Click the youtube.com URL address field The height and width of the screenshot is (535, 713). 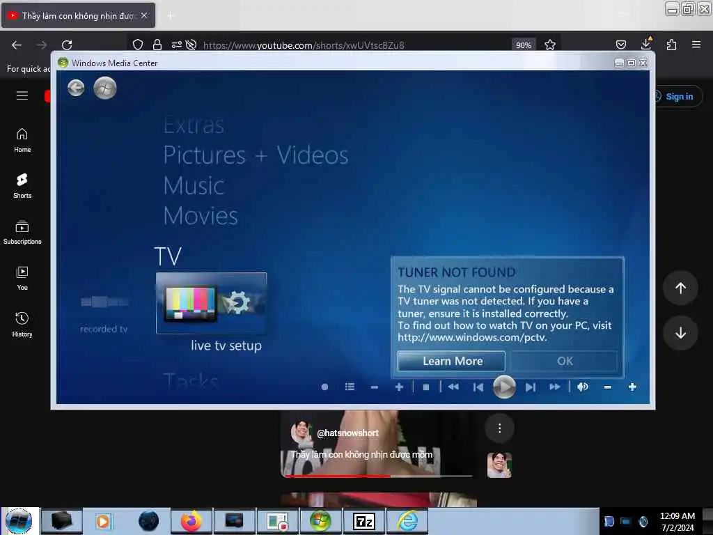click(x=304, y=45)
